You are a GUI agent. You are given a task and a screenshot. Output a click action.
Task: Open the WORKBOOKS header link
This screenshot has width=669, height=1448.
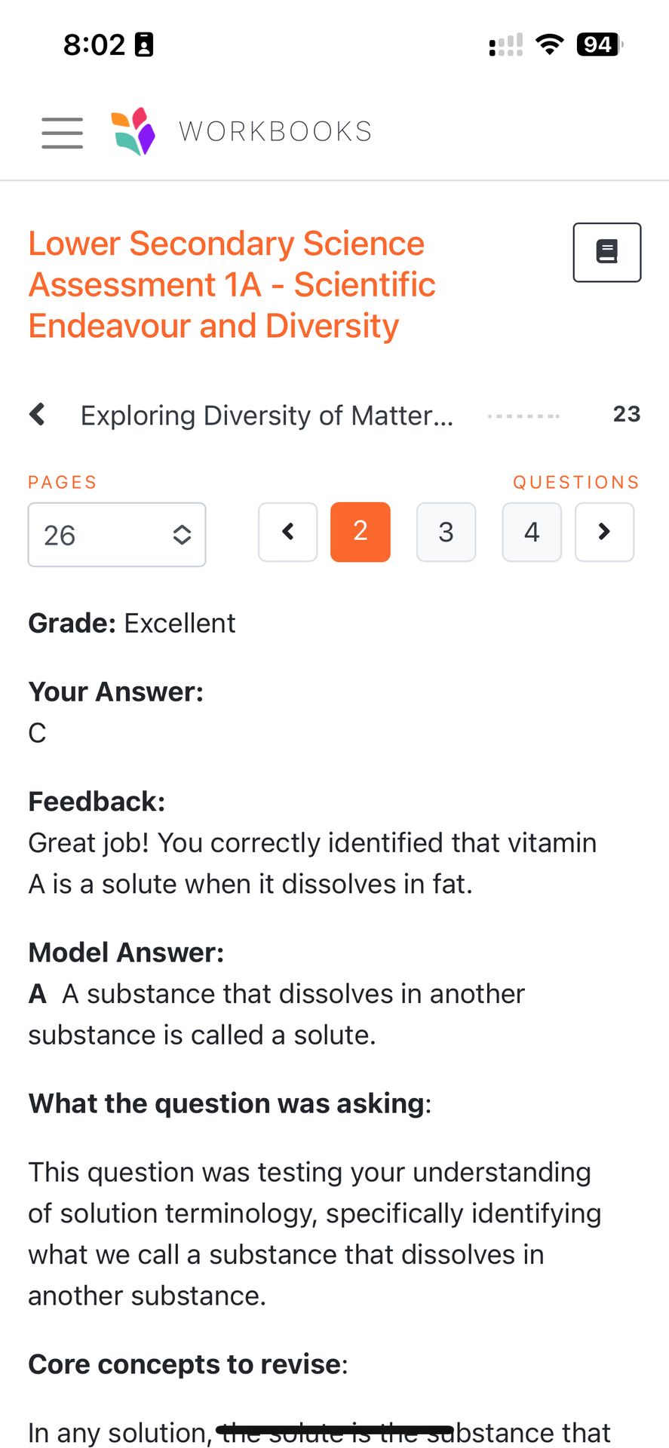[275, 132]
